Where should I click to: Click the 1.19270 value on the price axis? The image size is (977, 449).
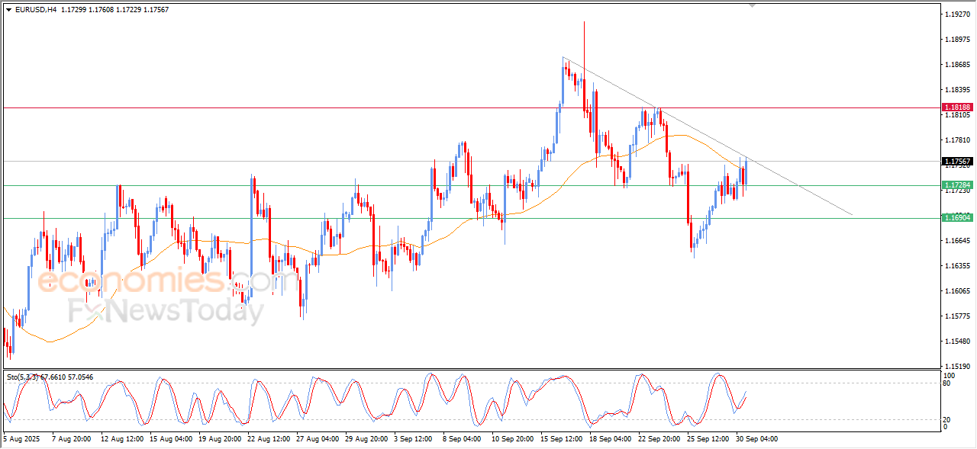[957, 14]
